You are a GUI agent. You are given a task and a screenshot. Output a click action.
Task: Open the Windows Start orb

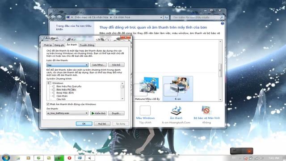pos(6,158)
